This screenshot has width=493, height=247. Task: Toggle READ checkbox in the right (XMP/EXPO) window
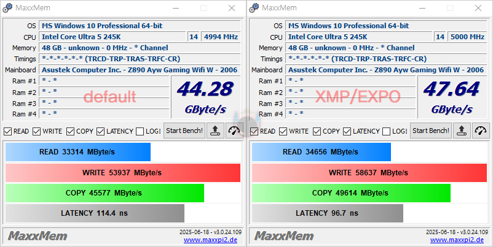[x=254, y=131]
